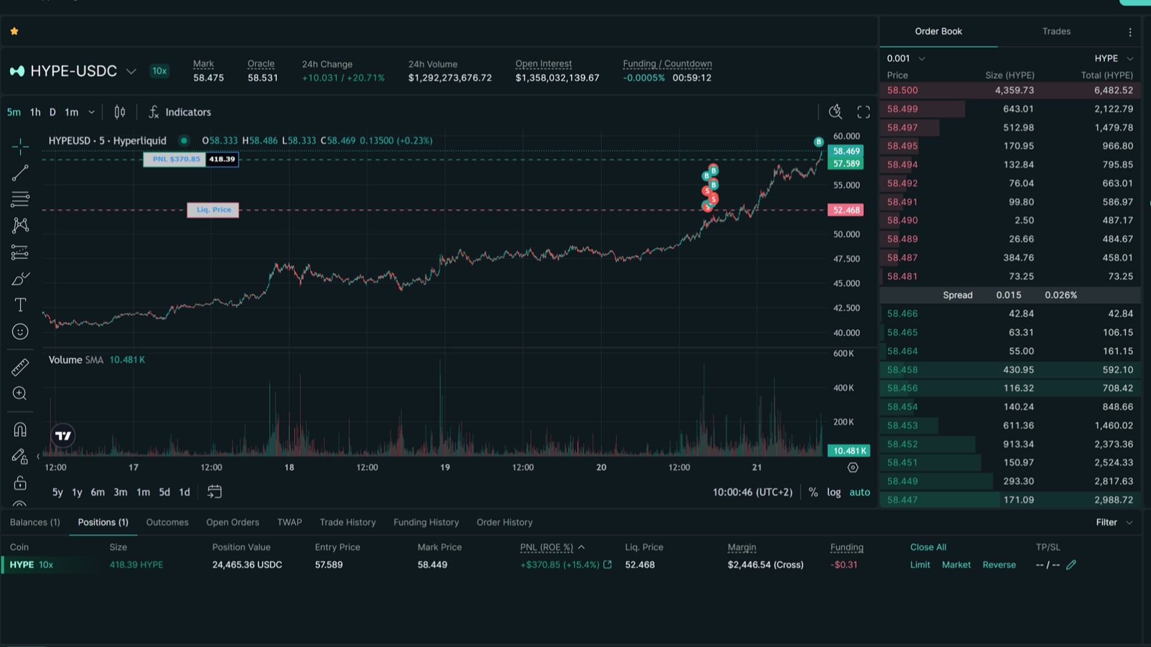Click Close All positions link
1151x647 pixels.
(928, 547)
